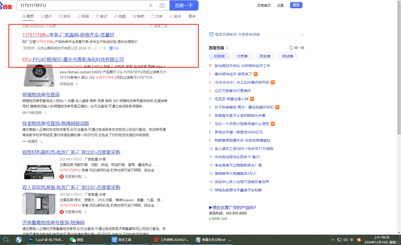401x245 pixels.
Task: Click the FFU fan filter thumbnail
Action: (39, 76)
